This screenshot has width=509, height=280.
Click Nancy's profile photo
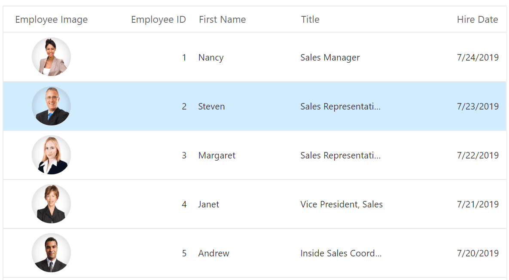(51, 57)
